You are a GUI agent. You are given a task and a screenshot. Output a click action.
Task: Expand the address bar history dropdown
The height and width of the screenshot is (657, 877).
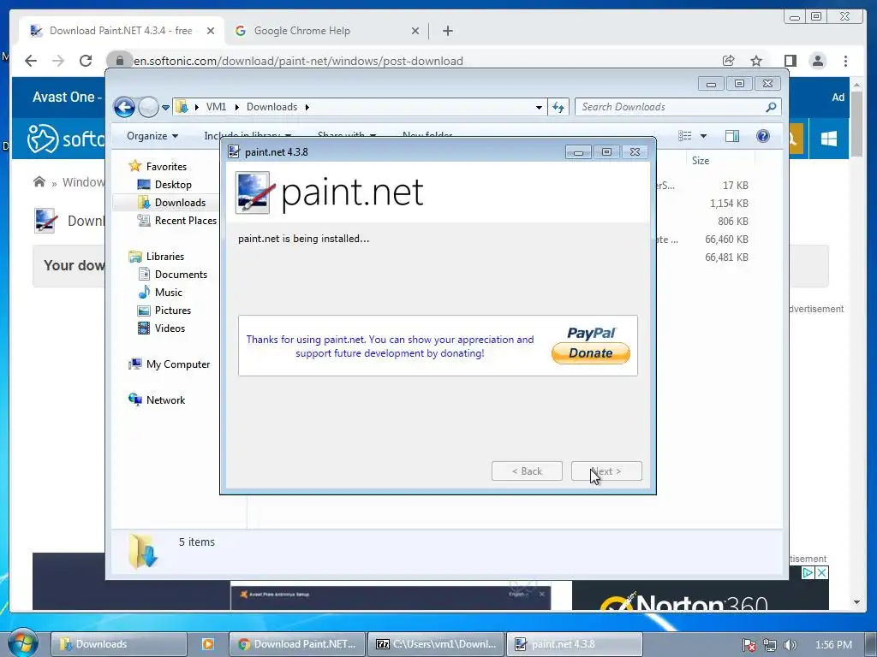point(539,107)
